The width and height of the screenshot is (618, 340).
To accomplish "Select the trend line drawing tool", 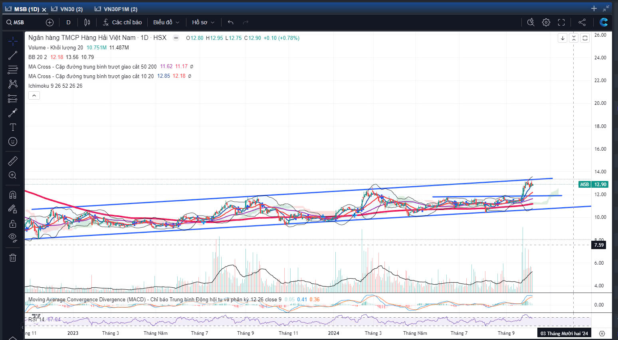I will pyautogui.click(x=13, y=55).
